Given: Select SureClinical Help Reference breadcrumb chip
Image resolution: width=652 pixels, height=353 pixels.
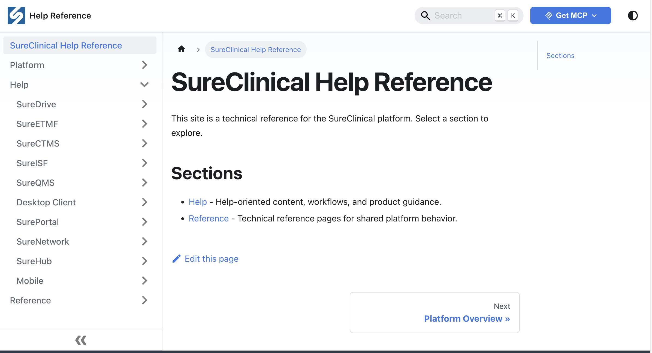Looking at the screenshot, I should click(255, 49).
